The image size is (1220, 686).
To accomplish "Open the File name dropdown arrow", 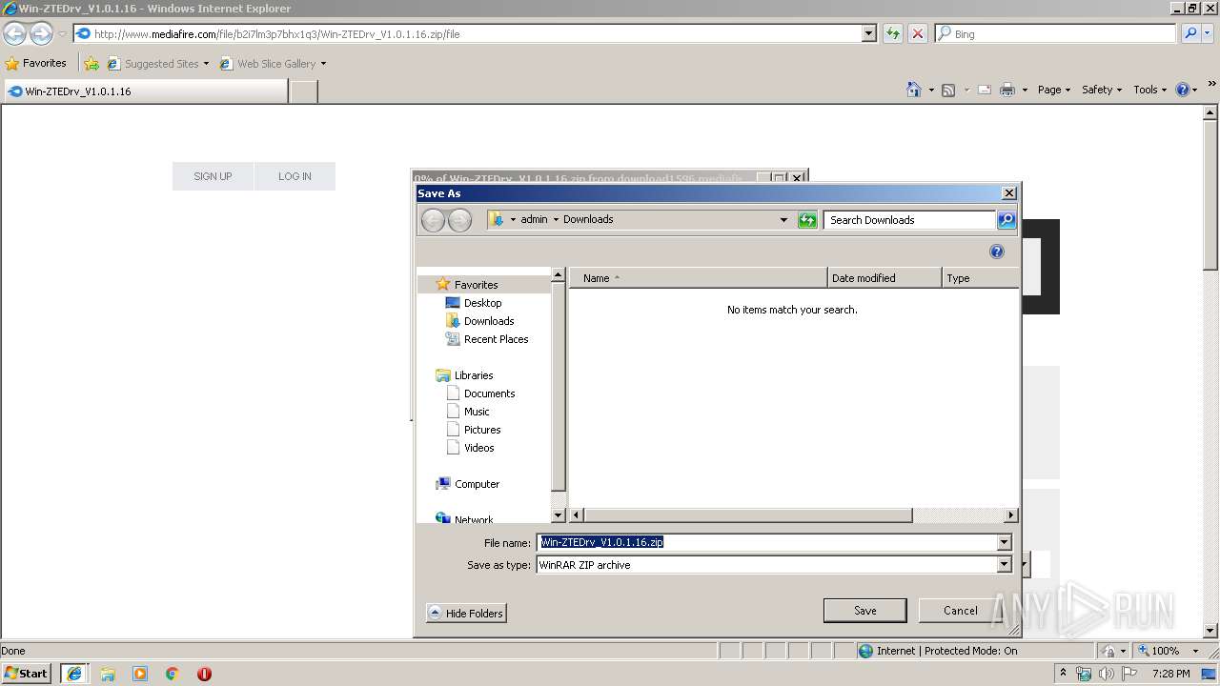I will pos(1003,543).
